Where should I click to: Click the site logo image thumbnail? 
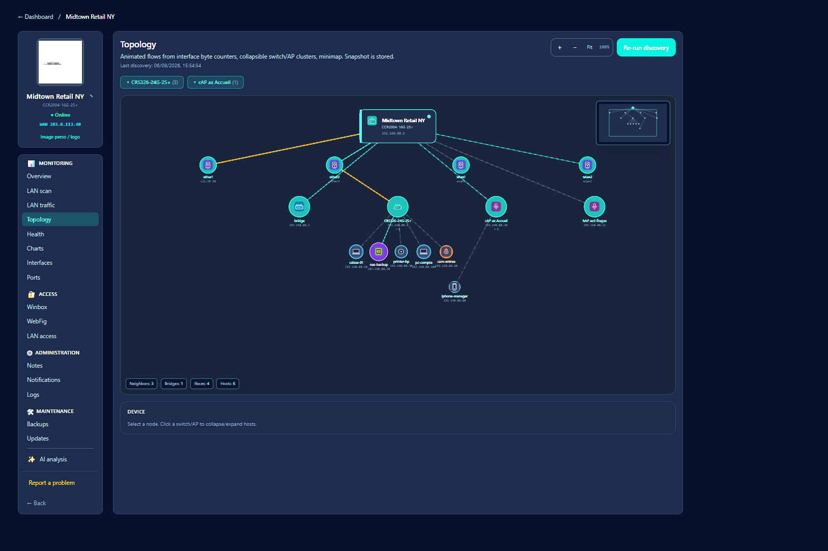click(60, 62)
